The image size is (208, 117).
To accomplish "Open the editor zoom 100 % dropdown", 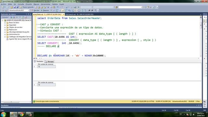I will point(39,58).
